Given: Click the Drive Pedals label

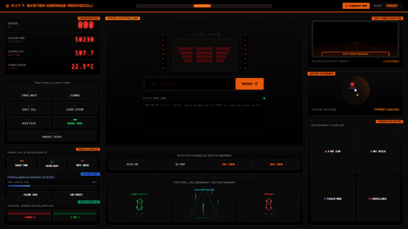Looking at the screenshot, I should coord(88,202).
